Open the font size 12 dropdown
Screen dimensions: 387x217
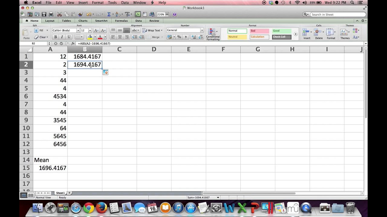(90, 30)
